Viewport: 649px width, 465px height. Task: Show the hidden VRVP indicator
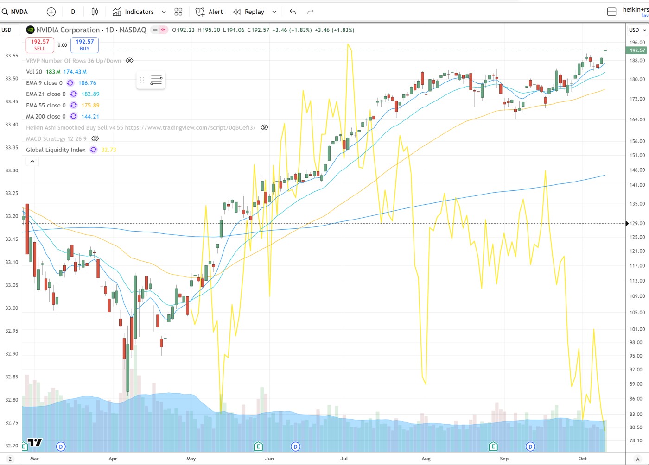click(130, 61)
